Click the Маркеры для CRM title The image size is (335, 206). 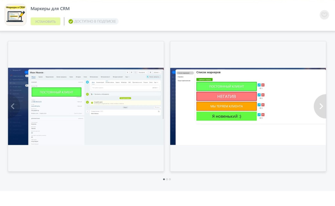[50, 9]
